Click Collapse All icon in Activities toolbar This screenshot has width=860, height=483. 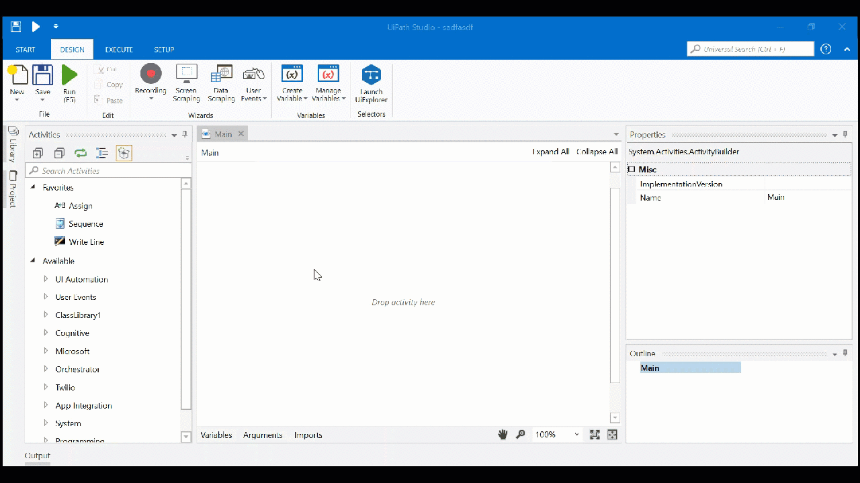tap(59, 153)
